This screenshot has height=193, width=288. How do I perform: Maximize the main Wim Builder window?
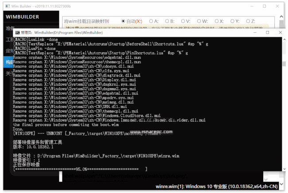click(265, 6)
